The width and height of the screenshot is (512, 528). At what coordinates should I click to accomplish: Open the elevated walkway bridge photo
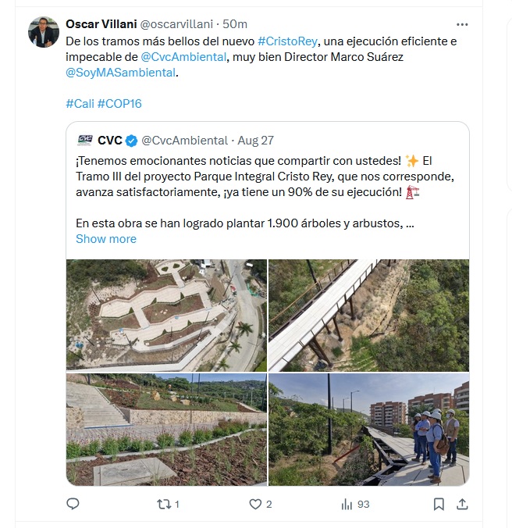(368, 316)
